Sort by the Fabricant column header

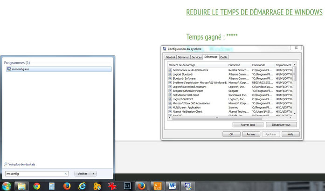(239, 65)
